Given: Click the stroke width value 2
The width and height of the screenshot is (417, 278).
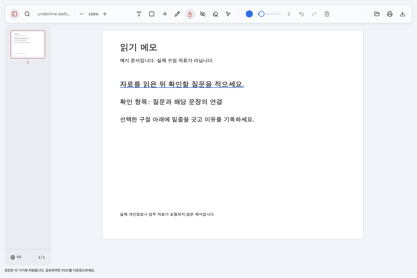Looking at the screenshot, I should (x=289, y=14).
